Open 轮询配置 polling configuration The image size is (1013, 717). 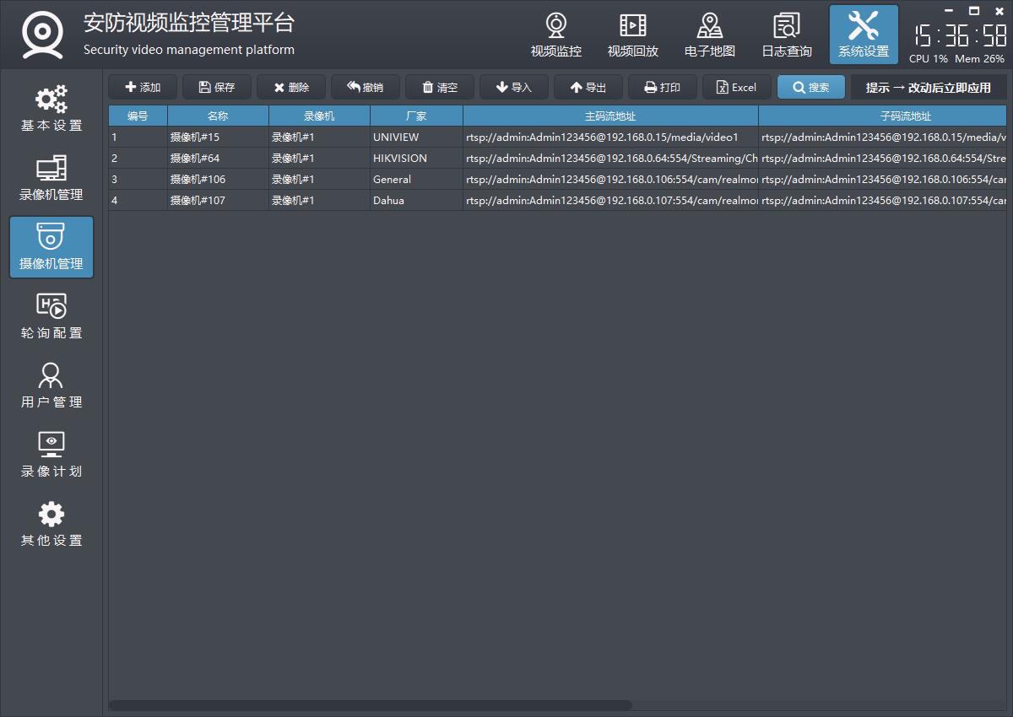[x=51, y=316]
